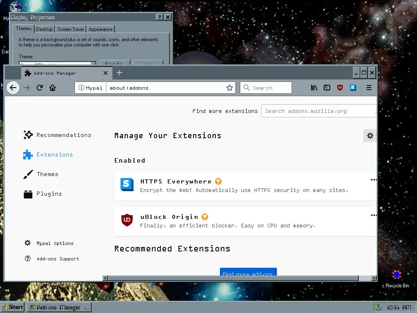417x313 pixels.
Task: Click the Add-ons Support question mark icon
Action: [27, 258]
